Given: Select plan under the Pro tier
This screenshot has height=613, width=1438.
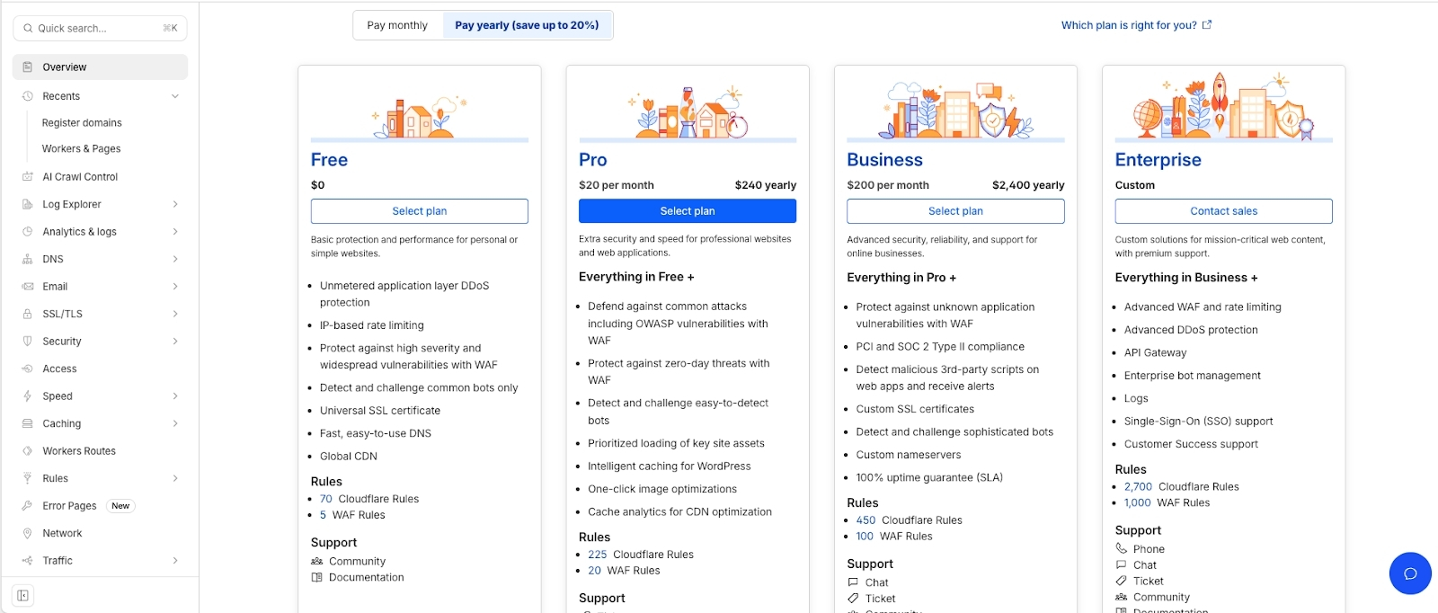Looking at the screenshot, I should (x=688, y=211).
